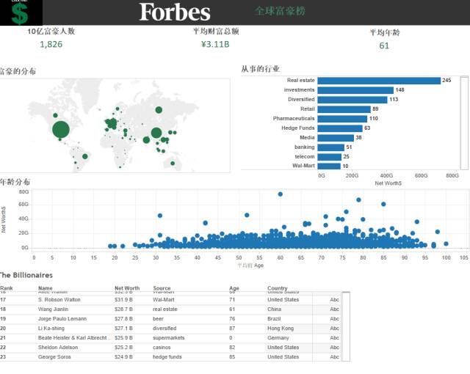The width and height of the screenshot is (470, 374).
Task: Select the investments industry bar
Action: coord(355,90)
